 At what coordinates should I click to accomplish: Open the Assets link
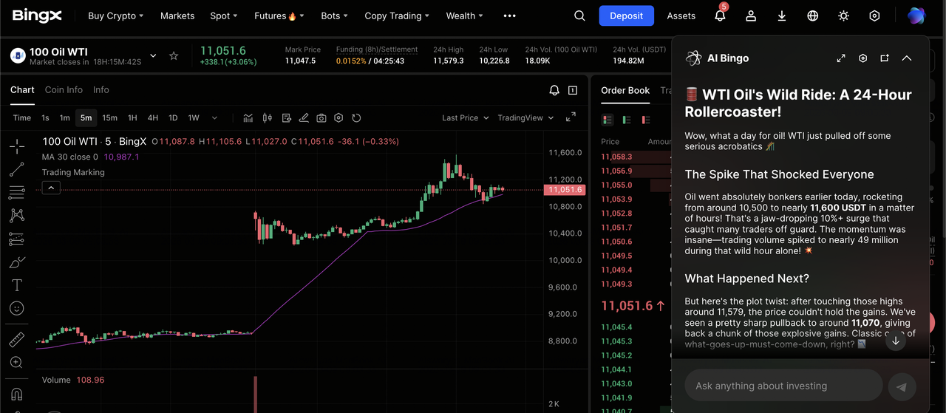[681, 16]
